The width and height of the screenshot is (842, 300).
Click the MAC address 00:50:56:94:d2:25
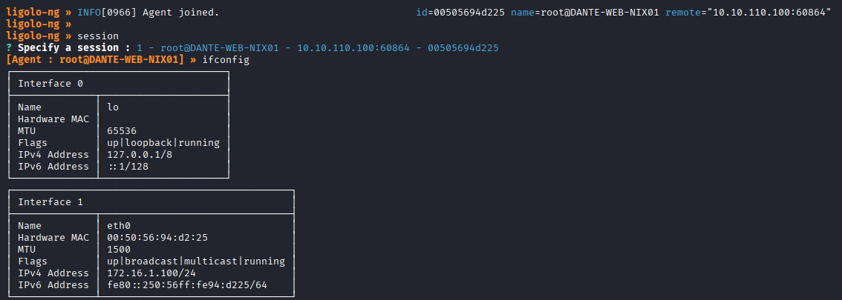(x=157, y=238)
